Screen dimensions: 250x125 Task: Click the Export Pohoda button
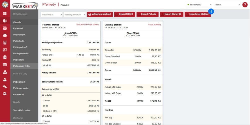point(147,14)
